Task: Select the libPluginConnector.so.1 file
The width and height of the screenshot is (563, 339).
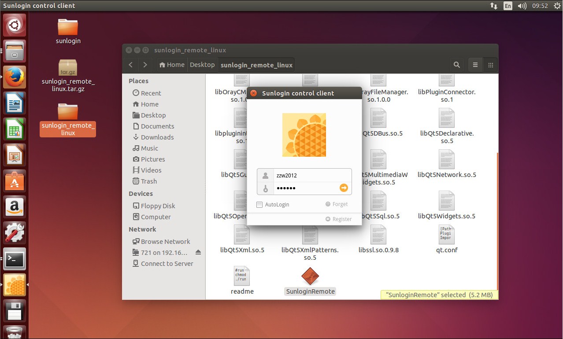Action: click(447, 88)
